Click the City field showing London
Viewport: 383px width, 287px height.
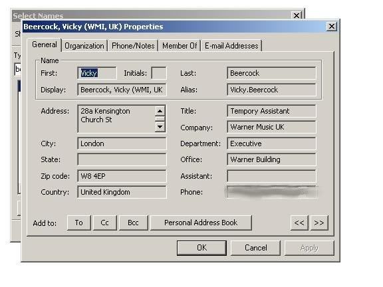point(122,143)
